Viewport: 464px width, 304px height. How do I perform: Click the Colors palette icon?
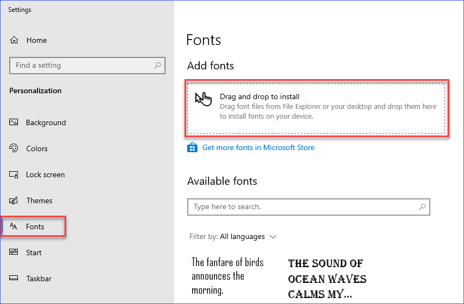(x=14, y=148)
